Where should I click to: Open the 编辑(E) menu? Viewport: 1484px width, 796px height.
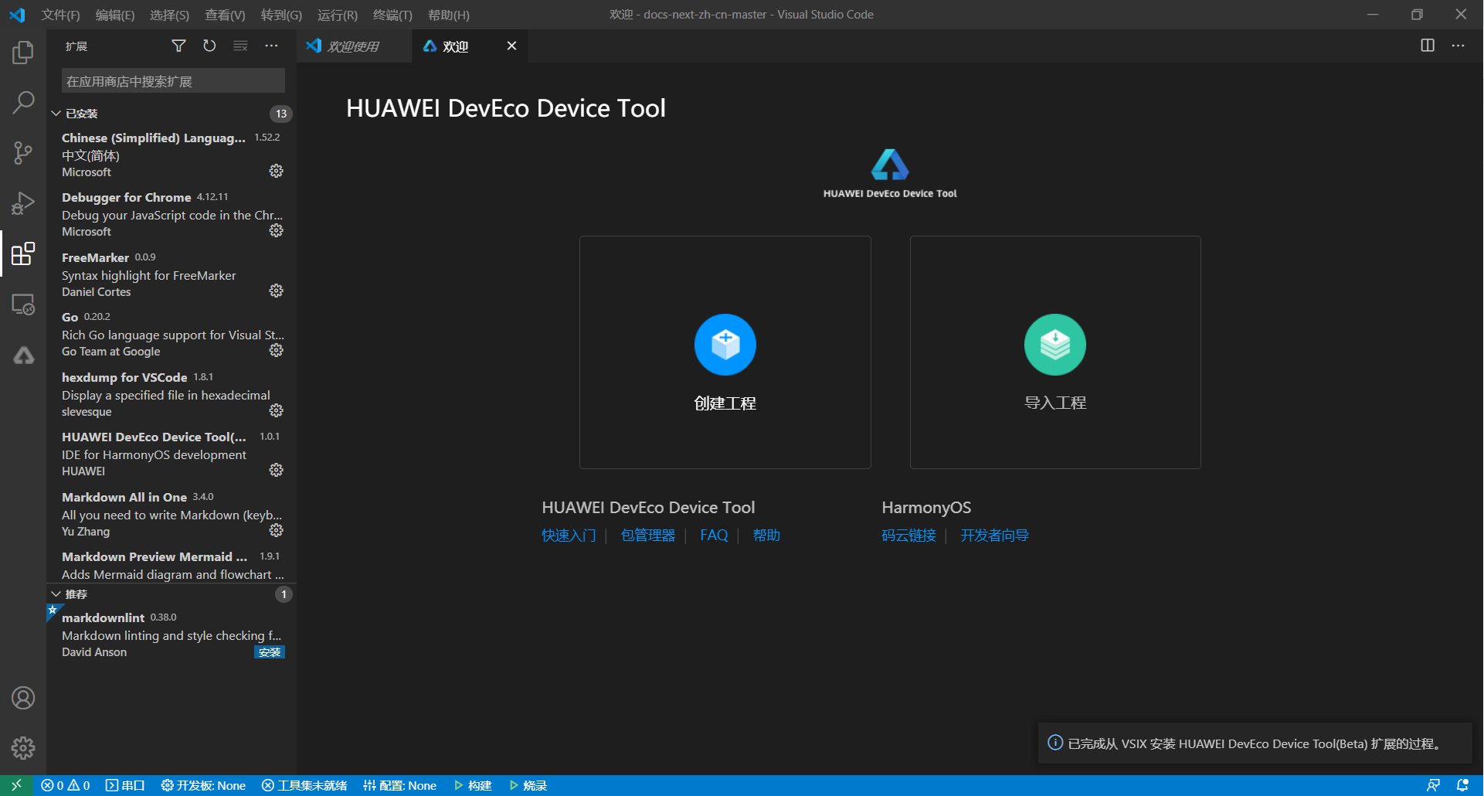(114, 15)
